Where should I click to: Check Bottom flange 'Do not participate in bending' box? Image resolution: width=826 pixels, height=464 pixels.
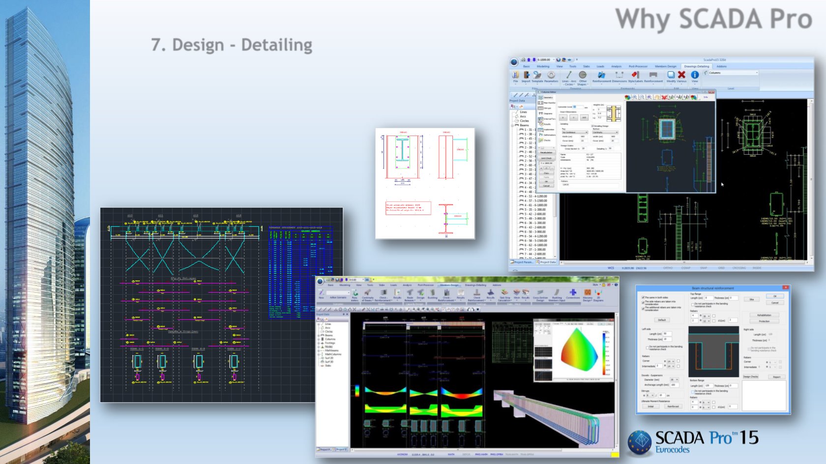click(693, 392)
